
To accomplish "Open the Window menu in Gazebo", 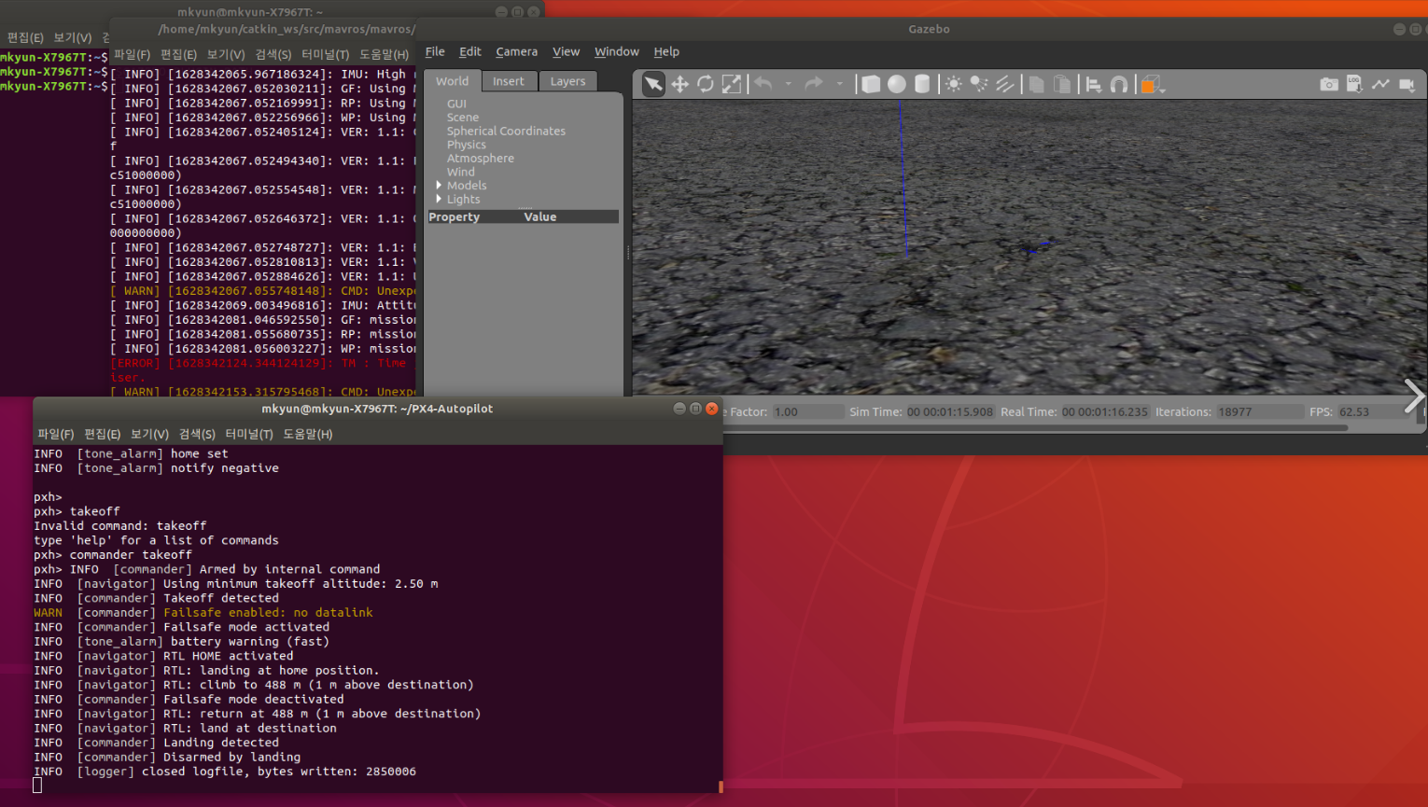I will coord(617,51).
